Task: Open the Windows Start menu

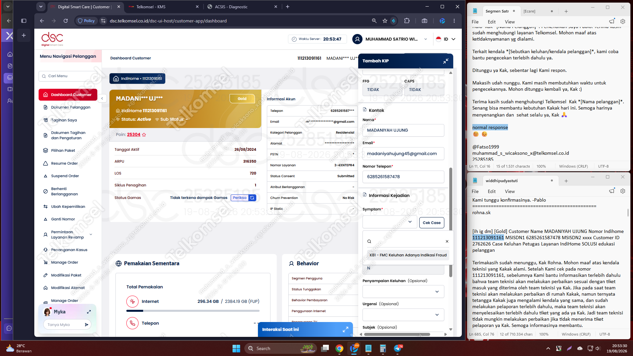Action: click(x=236, y=348)
